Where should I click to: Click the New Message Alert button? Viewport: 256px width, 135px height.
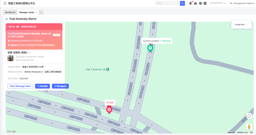point(20,86)
